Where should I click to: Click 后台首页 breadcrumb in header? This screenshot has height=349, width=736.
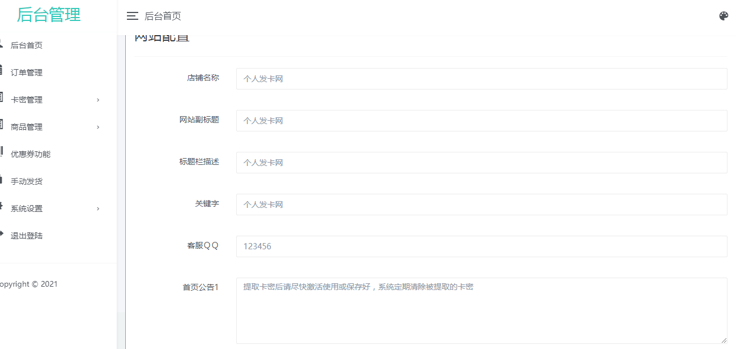coord(163,16)
